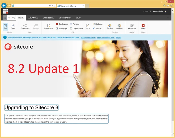The image size is (175, 138).
Task: Click the page scrollbar up arrow
Action: click(x=172, y=11)
